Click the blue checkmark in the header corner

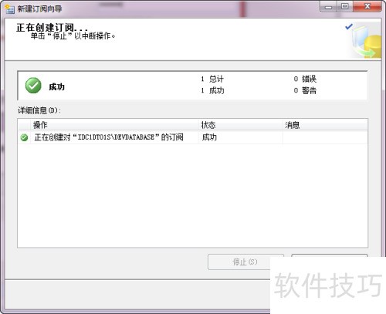pos(349,26)
